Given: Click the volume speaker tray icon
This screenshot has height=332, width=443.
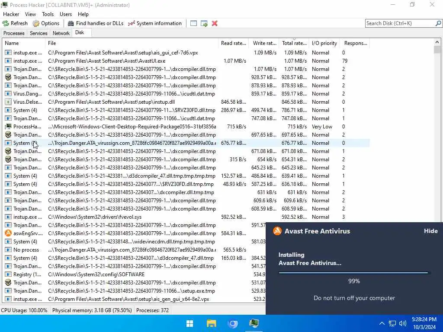Looking at the screenshot, I should [x=403, y=323].
